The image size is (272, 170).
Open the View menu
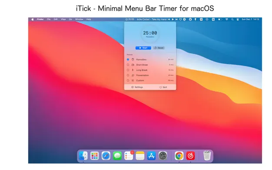pyautogui.click(x=63, y=19)
